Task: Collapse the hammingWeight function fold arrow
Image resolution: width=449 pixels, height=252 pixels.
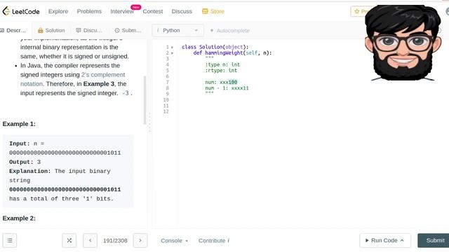Action: 172,53
